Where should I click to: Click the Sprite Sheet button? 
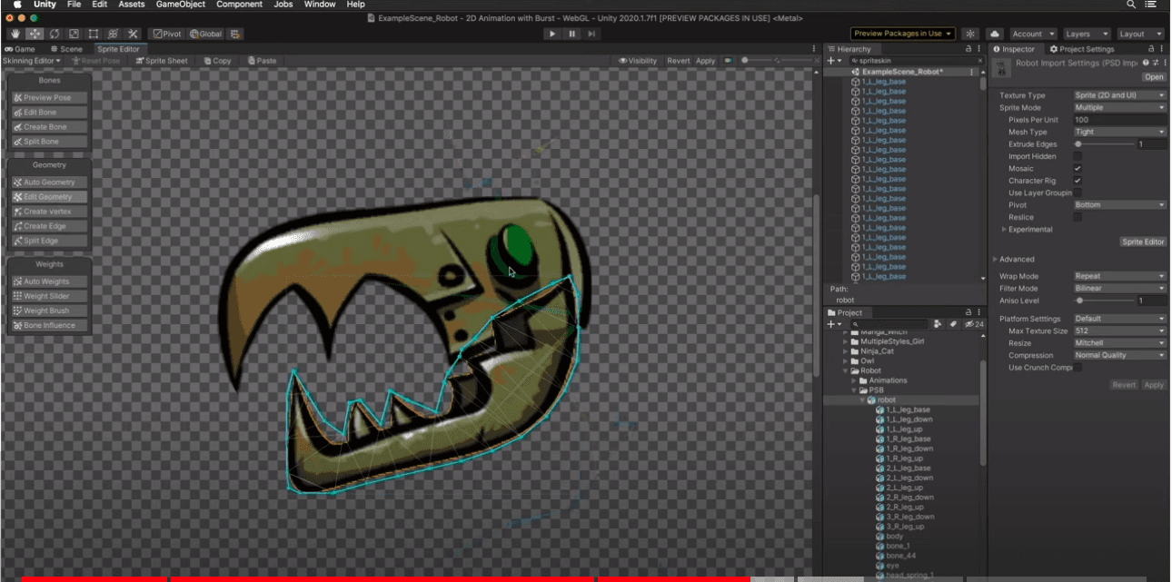click(x=162, y=61)
